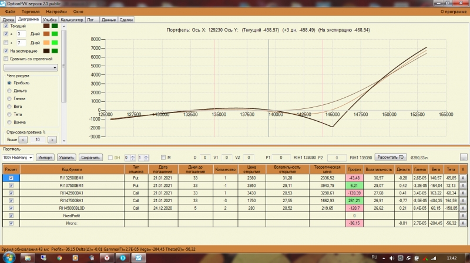Delete RI147500BA1 position using the X button
The width and height of the screenshot is (470, 263).
pos(463,200)
